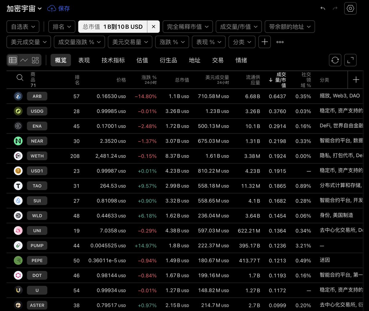Screen dimensions: 369x311
Task: Switch to the 交易 tab
Action: (x=218, y=60)
